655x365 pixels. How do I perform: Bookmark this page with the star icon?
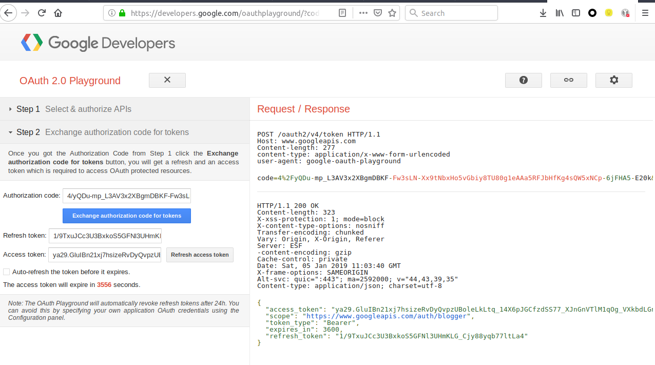point(392,13)
